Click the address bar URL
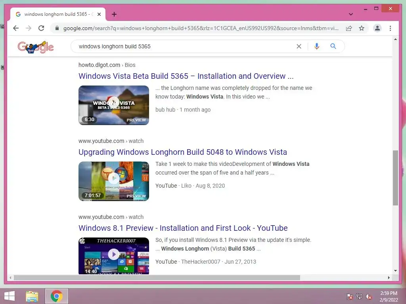The image size is (406, 304). click(x=201, y=28)
